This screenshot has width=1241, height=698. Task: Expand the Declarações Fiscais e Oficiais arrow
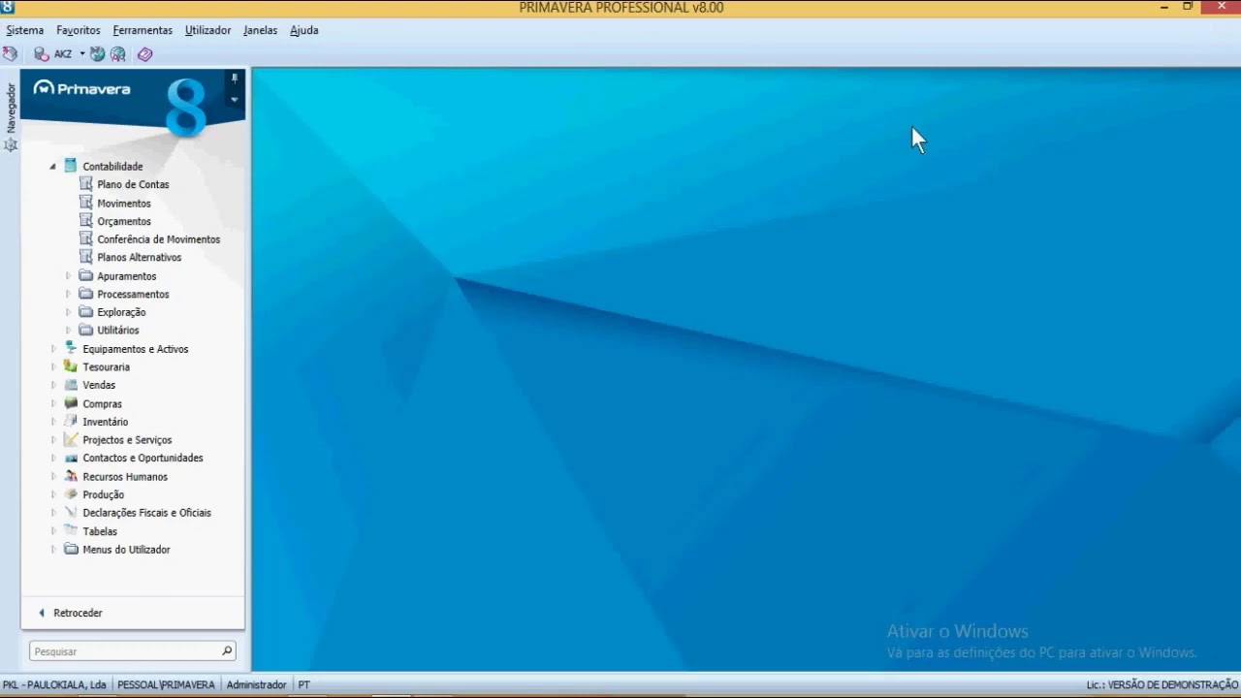(x=54, y=514)
